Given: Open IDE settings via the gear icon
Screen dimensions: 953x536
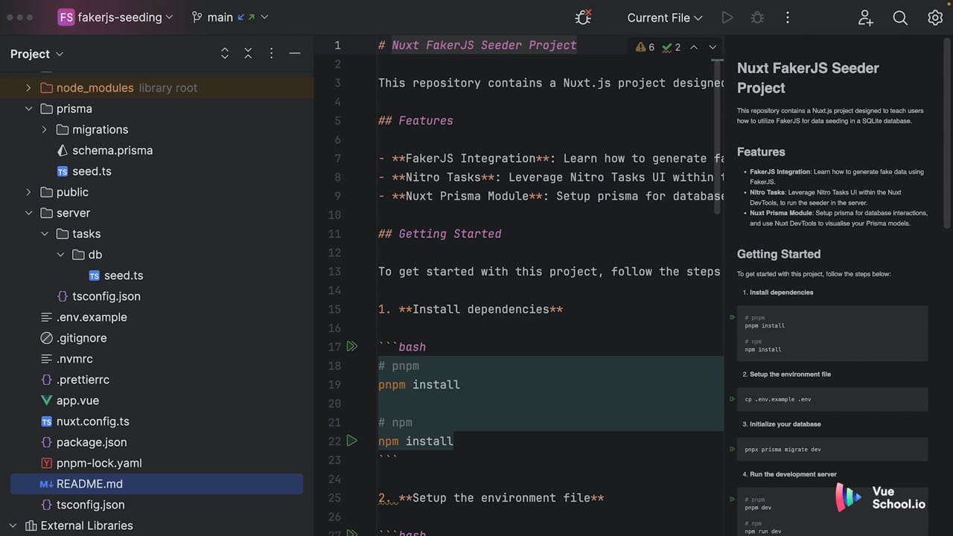Looking at the screenshot, I should click(x=935, y=17).
